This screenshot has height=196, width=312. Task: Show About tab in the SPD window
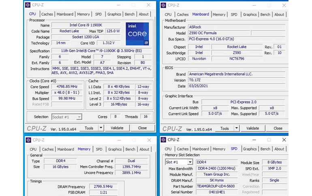tap(279, 149)
